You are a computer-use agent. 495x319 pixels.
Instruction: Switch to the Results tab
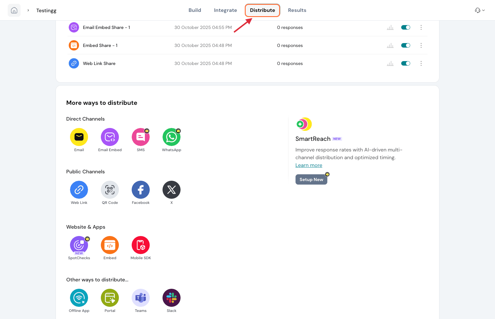(297, 10)
